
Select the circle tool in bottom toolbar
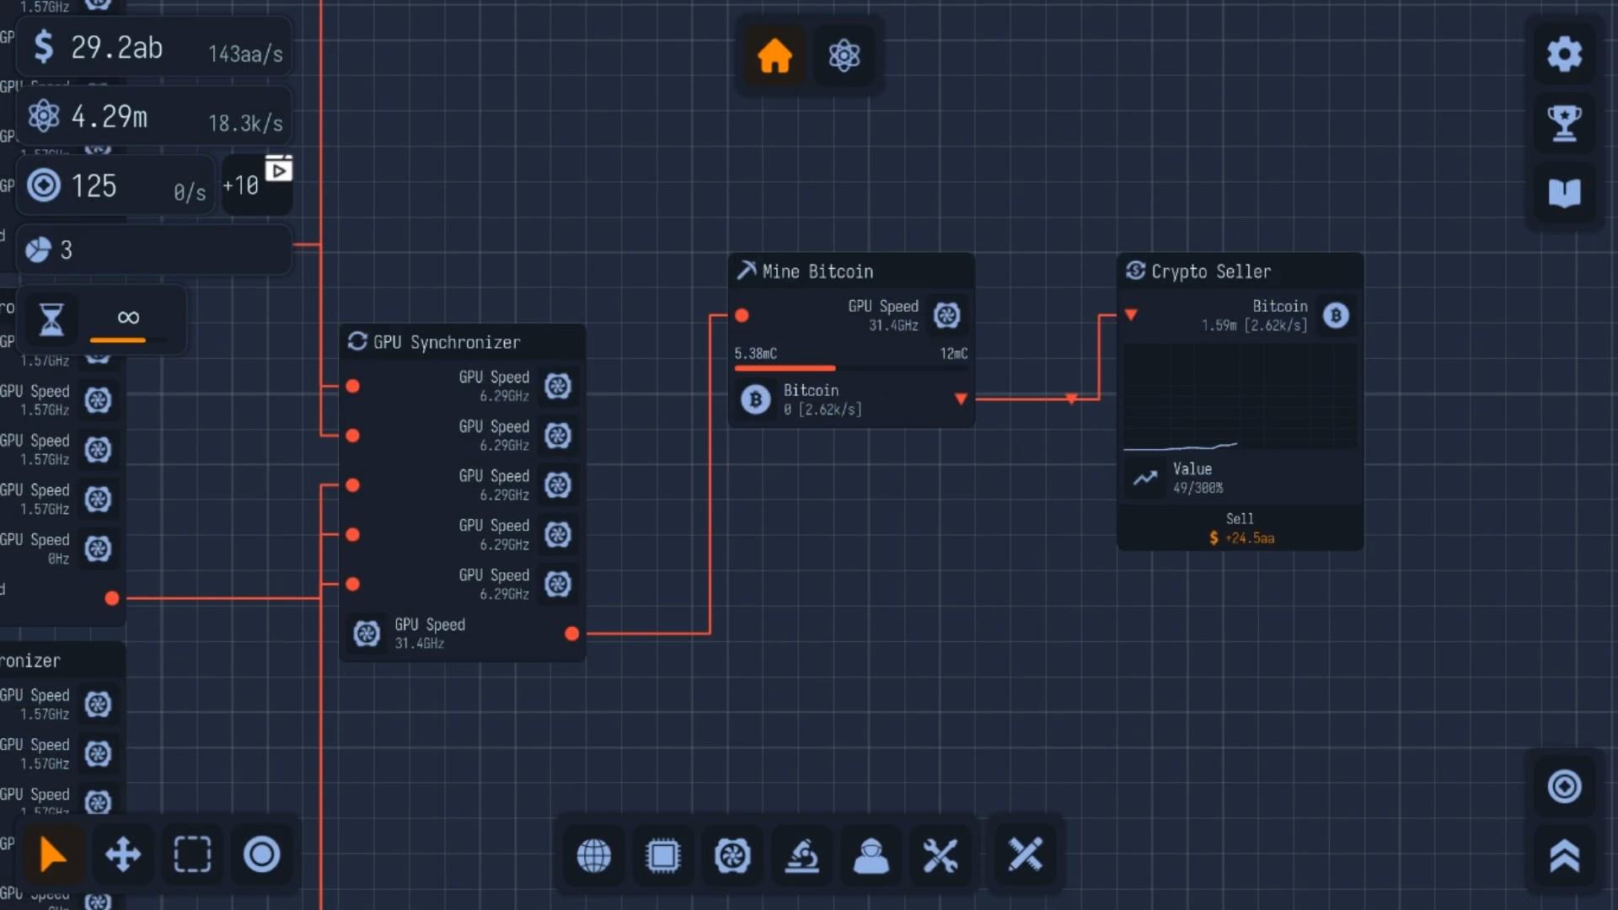click(261, 854)
